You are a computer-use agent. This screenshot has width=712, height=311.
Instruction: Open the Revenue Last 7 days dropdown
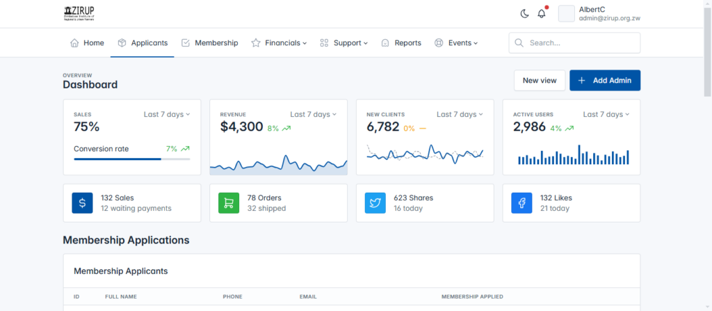313,114
